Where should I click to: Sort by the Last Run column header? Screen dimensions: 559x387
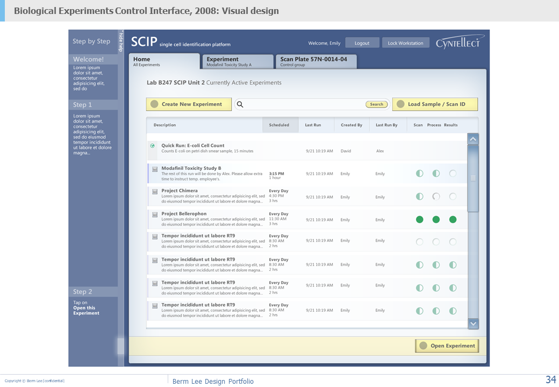pyautogui.click(x=313, y=125)
